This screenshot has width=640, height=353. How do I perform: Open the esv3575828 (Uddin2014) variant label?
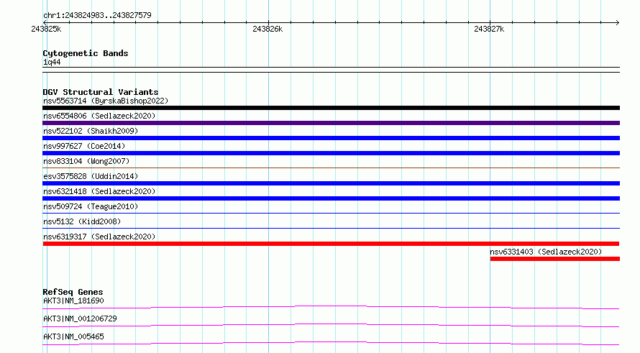pyautogui.click(x=91, y=176)
